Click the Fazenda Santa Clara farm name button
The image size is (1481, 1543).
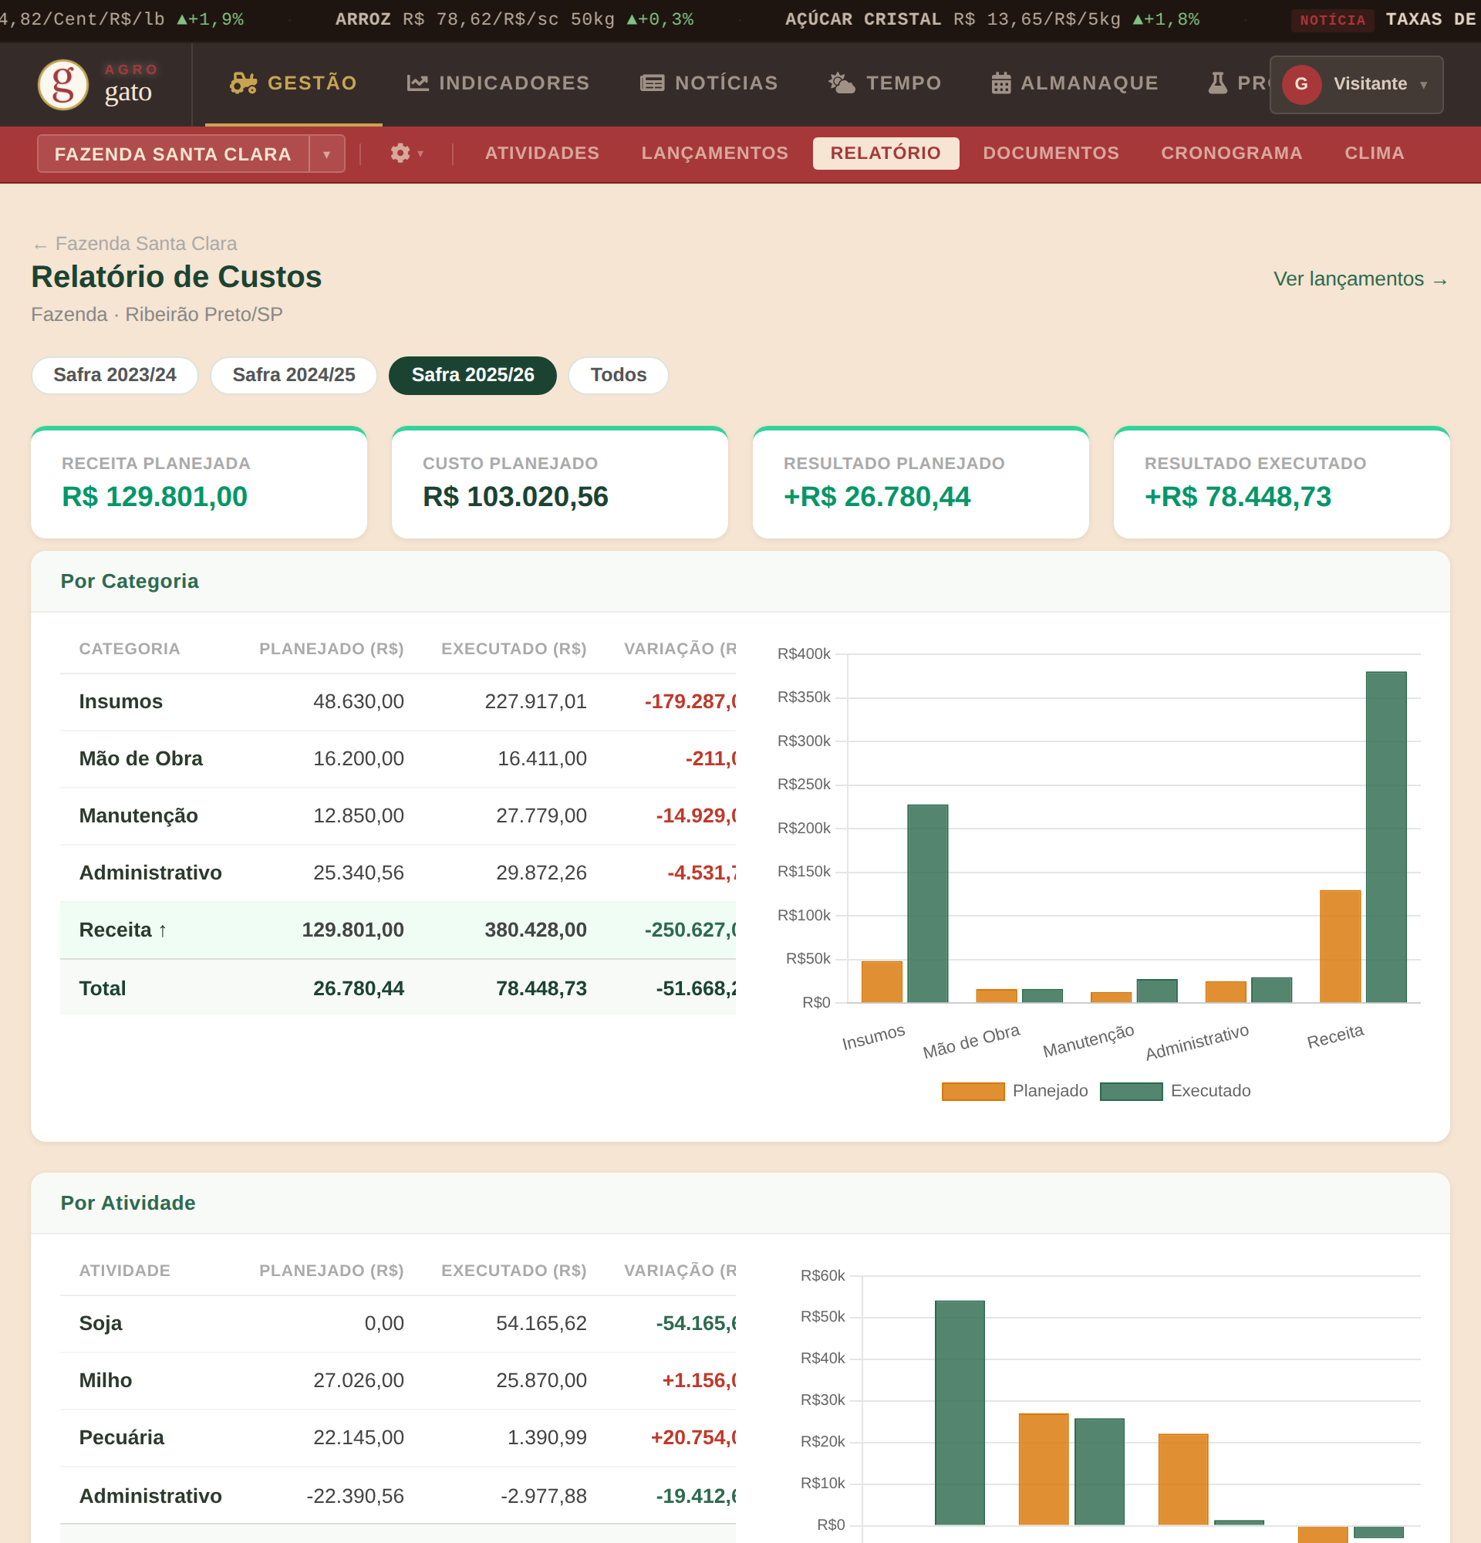173,154
